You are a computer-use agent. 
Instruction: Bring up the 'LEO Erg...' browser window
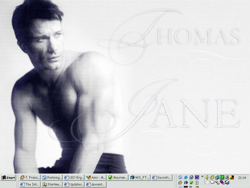click(x=74, y=178)
